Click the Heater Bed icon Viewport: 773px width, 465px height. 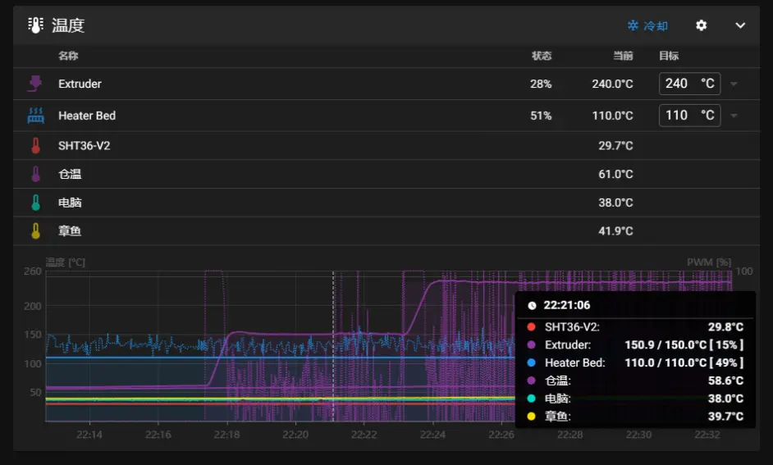click(35, 116)
